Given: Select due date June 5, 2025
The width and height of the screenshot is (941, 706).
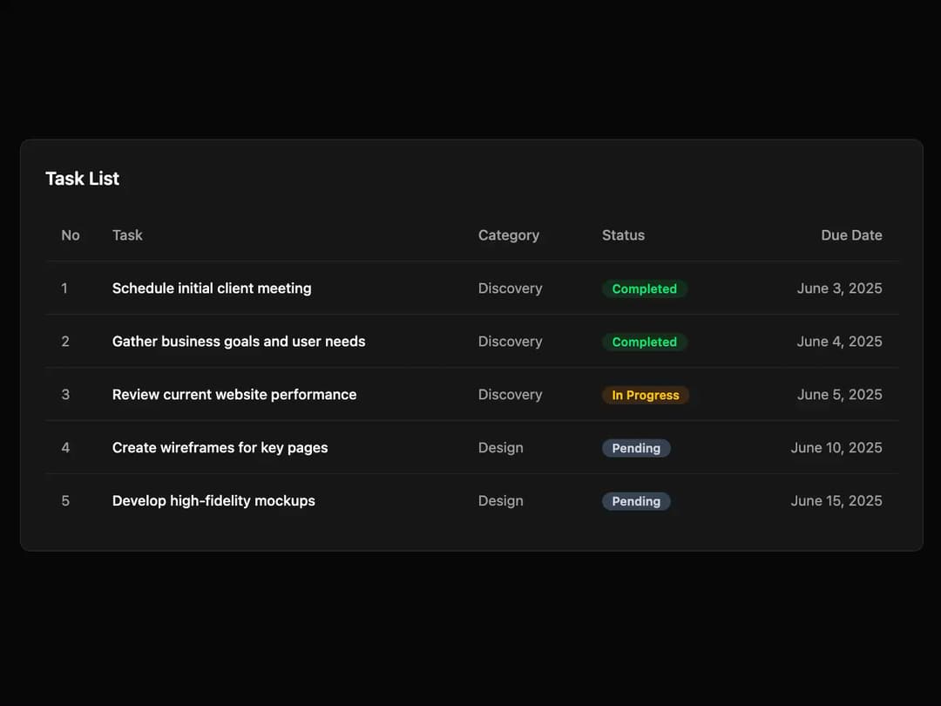Looking at the screenshot, I should click(x=840, y=395).
